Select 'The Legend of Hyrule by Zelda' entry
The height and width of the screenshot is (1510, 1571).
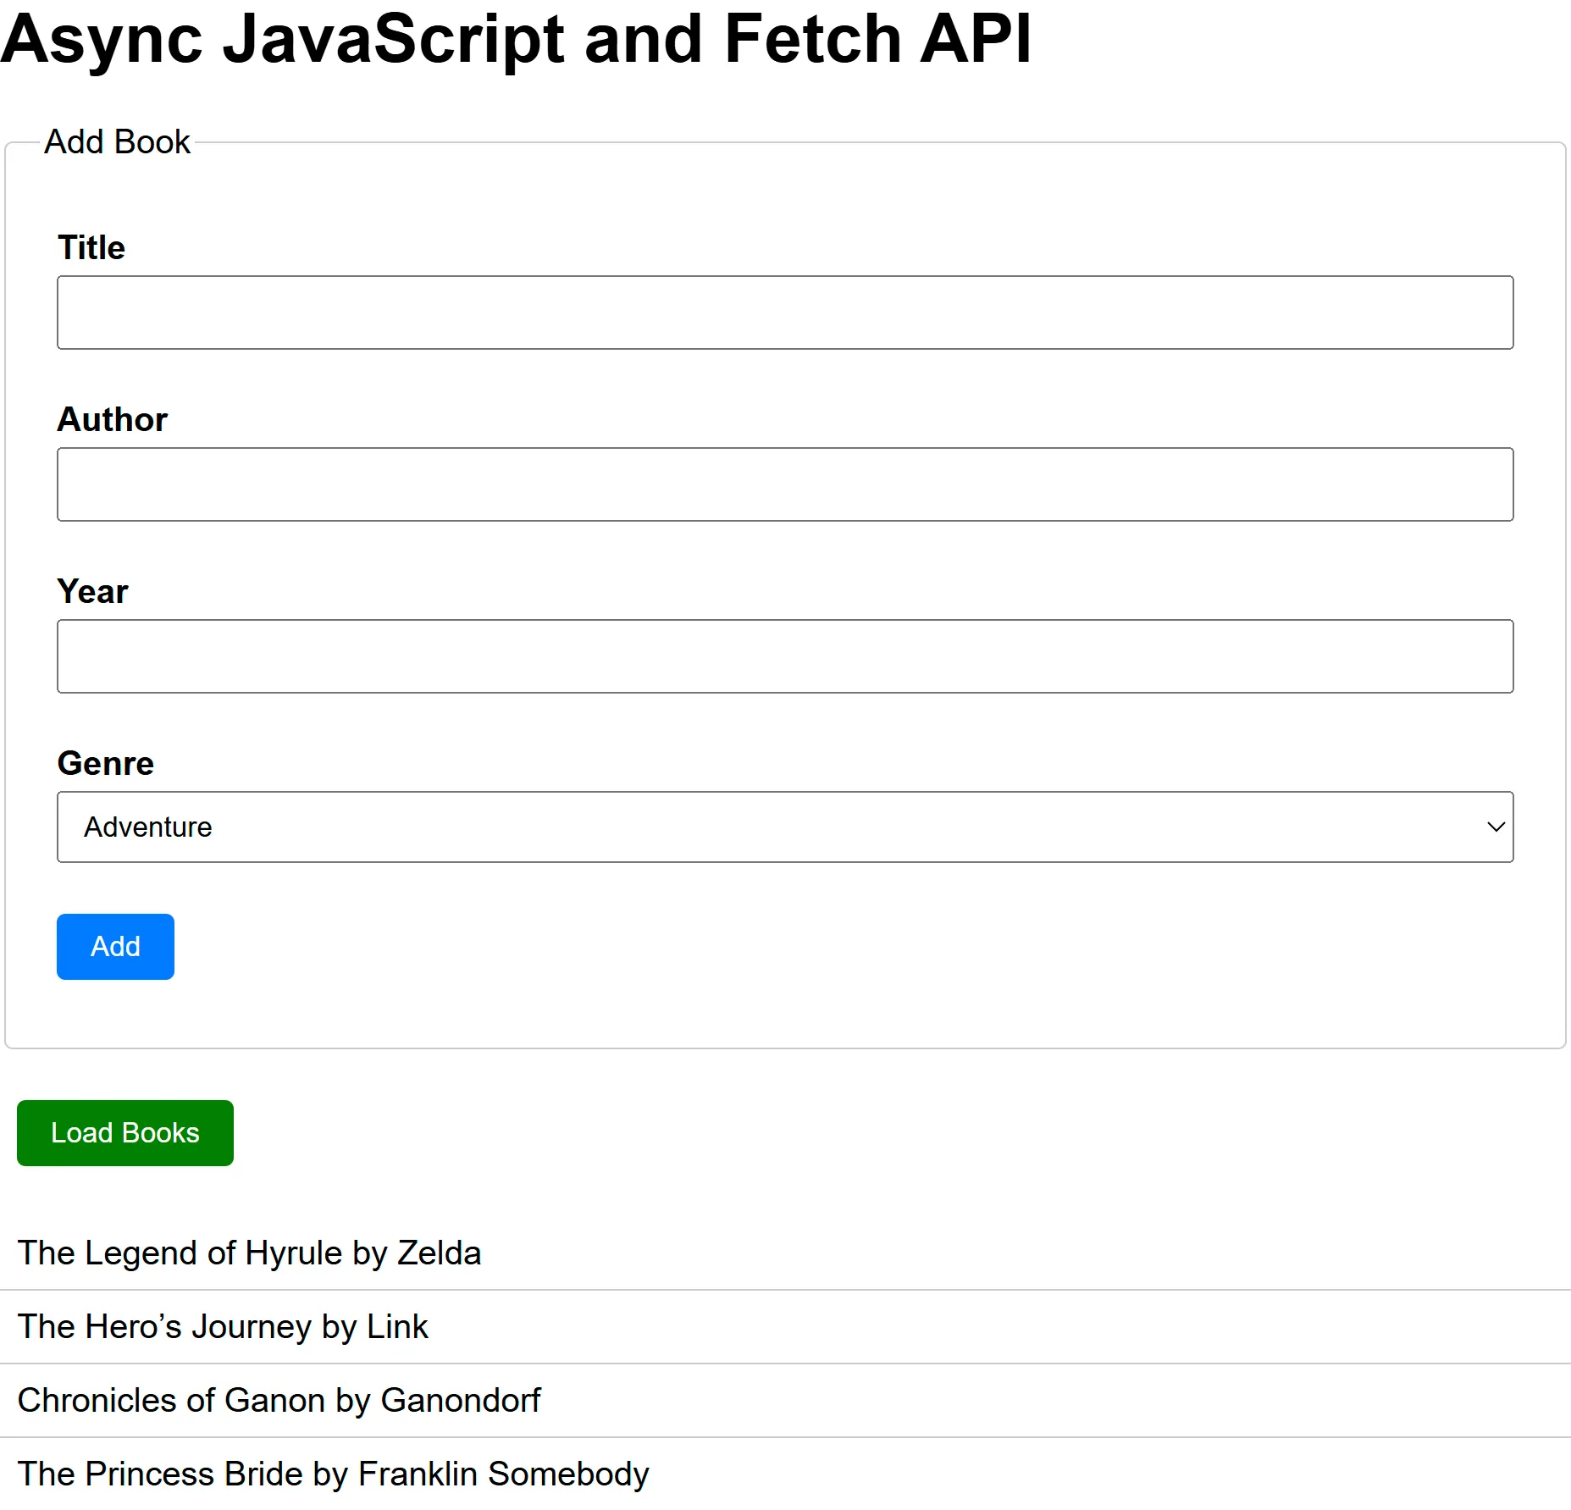point(250,1253)
